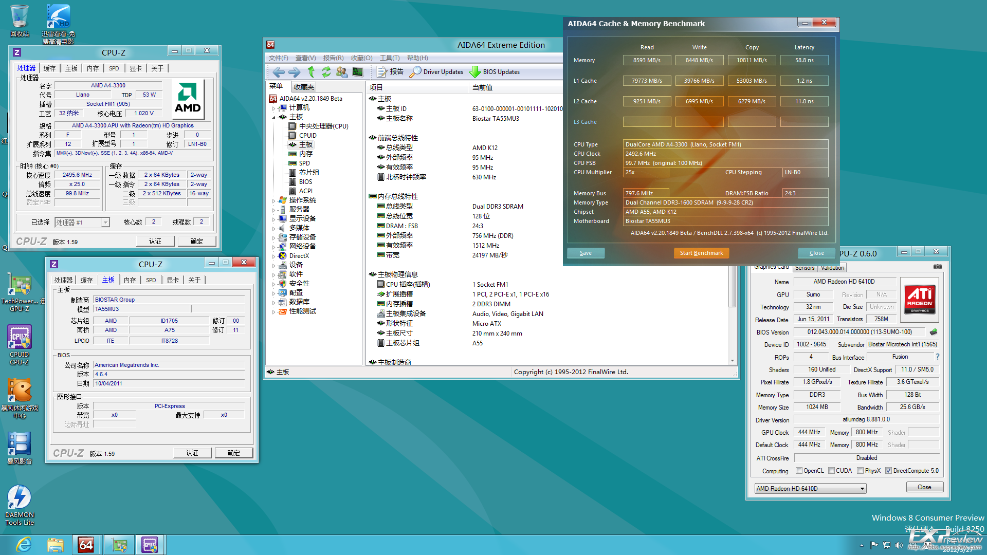This screenshot has width=987, height=555.
Task: Open the 报告 report wizard in AIDA64
Action: [x=390, y=72]
